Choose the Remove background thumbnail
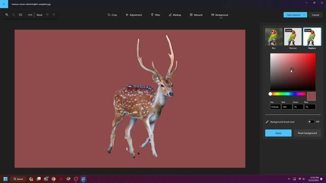The width and height of the screenshot is (326, 183). 293,37
